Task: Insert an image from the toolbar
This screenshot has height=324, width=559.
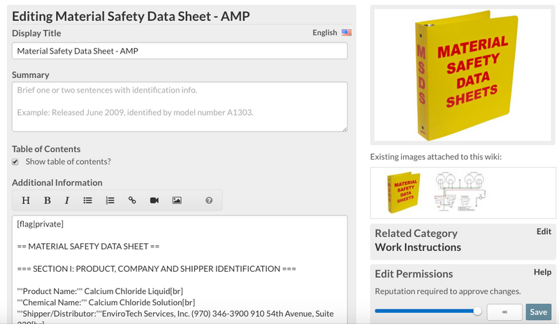Action: click(177, 201)
